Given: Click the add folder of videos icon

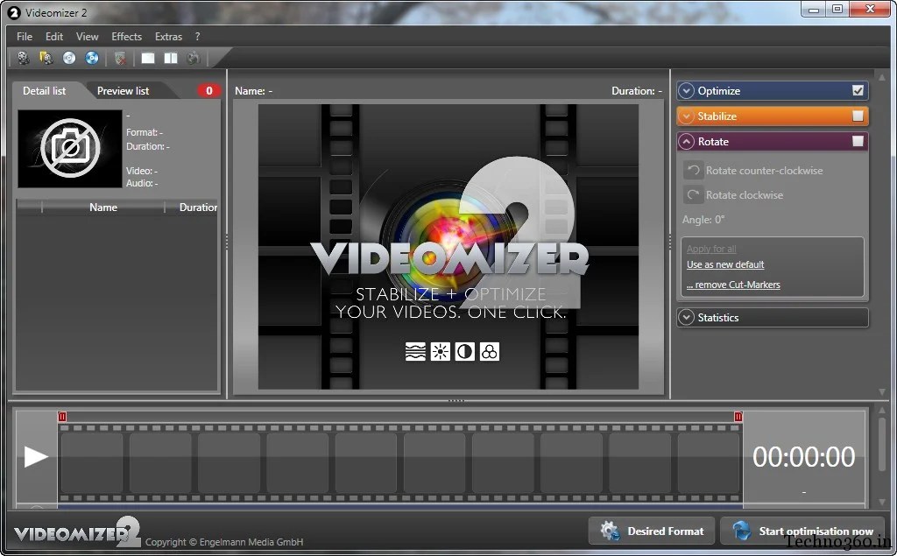Looking at the screenshot, I should 46,58.
